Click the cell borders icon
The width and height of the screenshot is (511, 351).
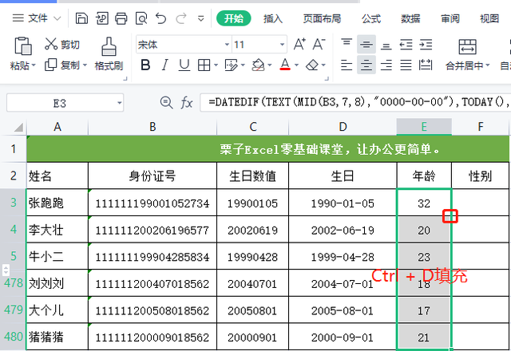(x=204, y=65)
